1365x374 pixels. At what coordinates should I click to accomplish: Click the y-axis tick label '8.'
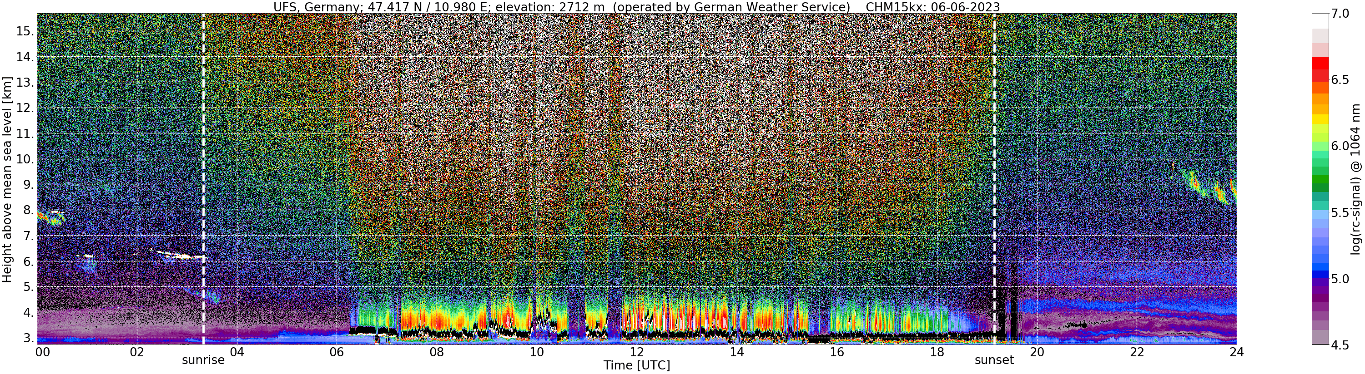pos(28,211)
